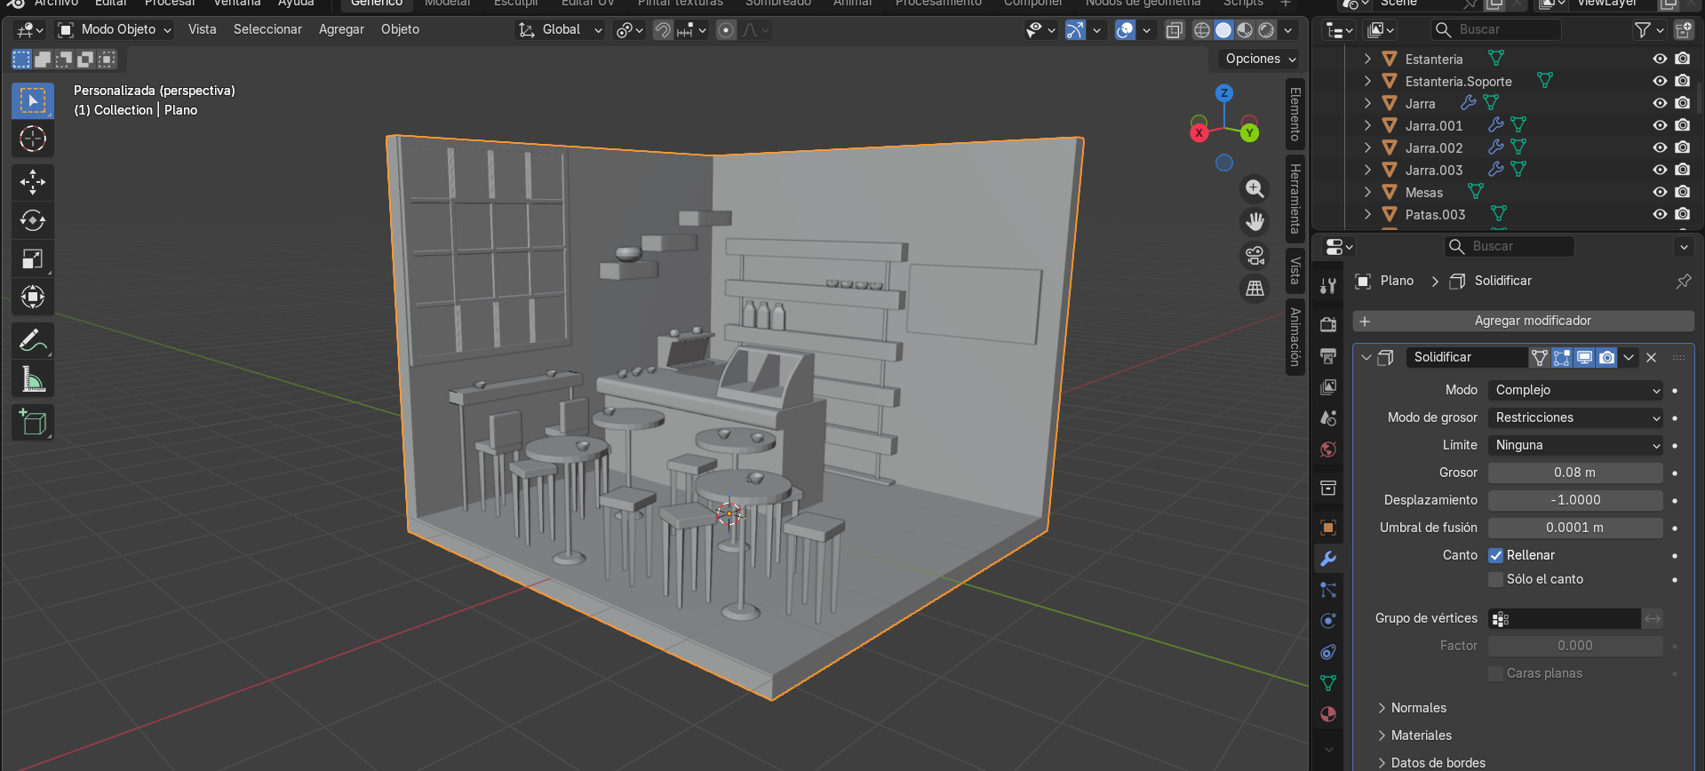
Task: Click the properties Buscar search field
Action: 1510,246
